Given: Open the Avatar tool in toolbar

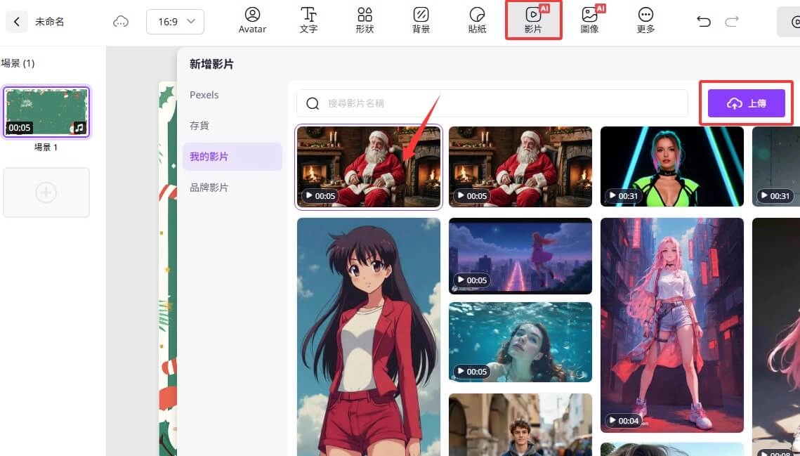Looking at the screenshot, I should [x=252, y=20].
